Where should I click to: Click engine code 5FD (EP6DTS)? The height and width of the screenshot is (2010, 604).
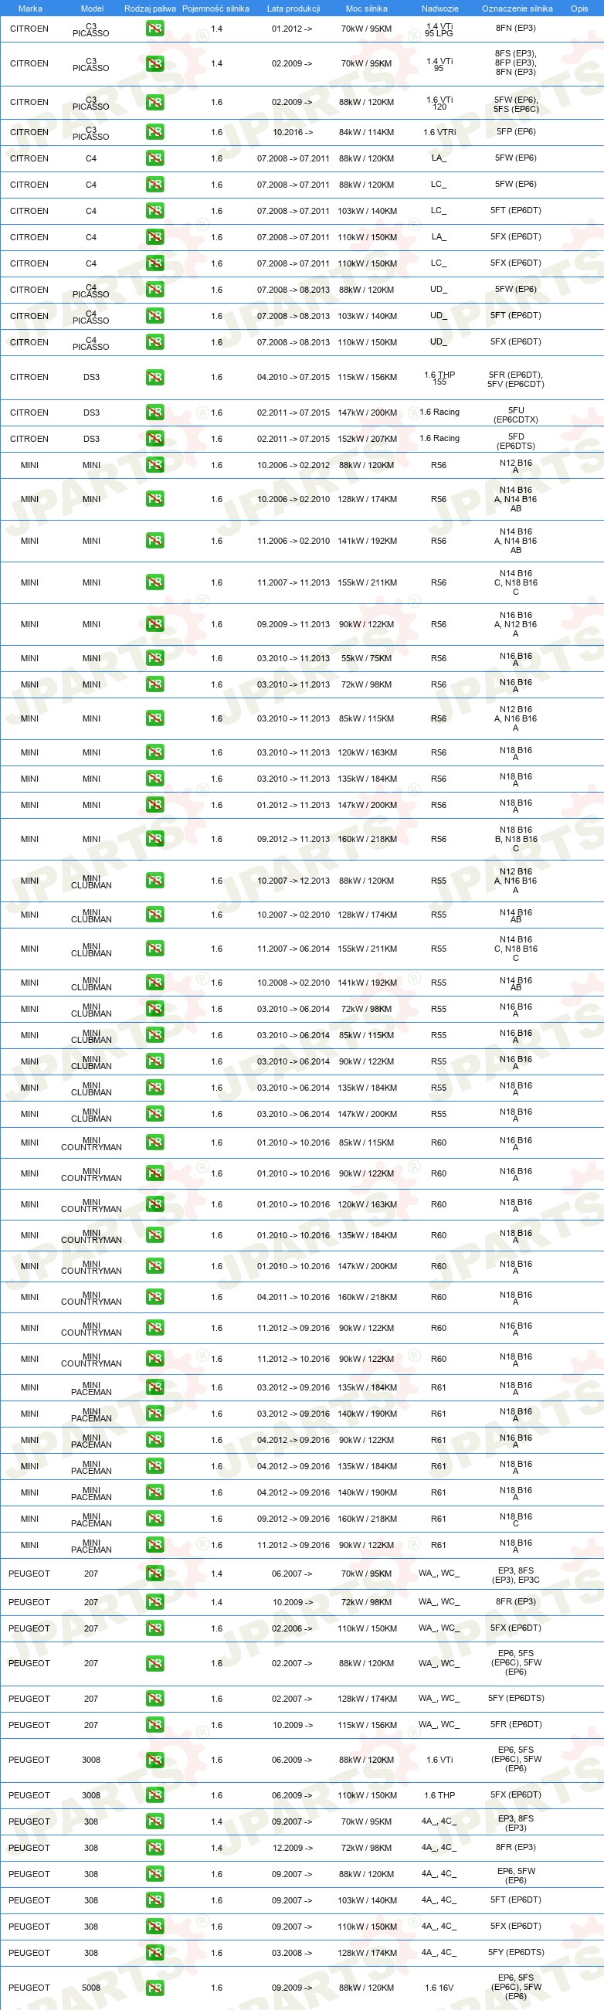click(x=516, y=442)
